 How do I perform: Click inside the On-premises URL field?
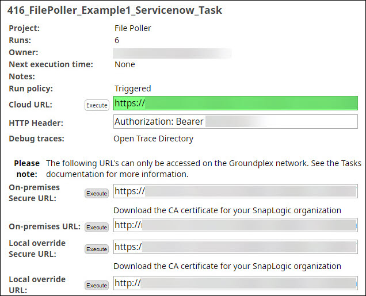235,225
